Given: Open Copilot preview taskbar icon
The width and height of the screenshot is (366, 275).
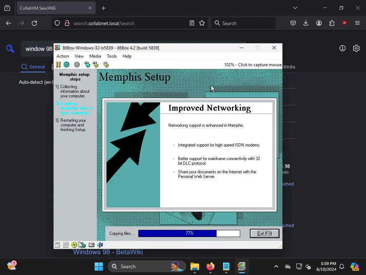Looking at the screenshot, I should [355, 266].
